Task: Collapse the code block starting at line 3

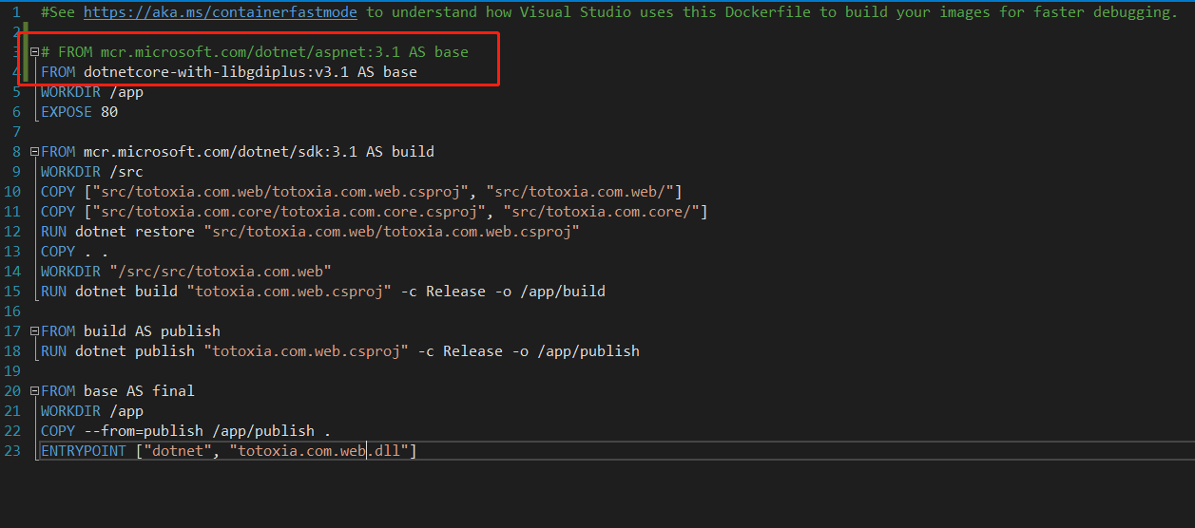Action: point(34,52)
